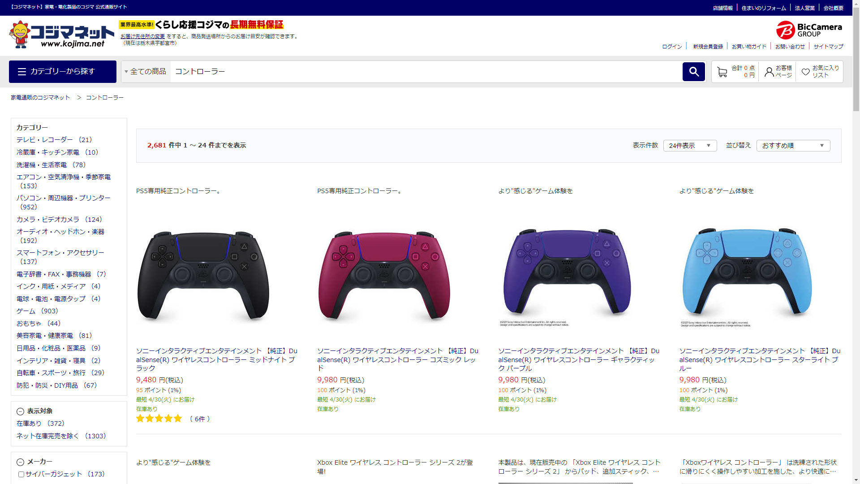
Task: Collapse the 表示対象 filter section
Action: [20, 411]
